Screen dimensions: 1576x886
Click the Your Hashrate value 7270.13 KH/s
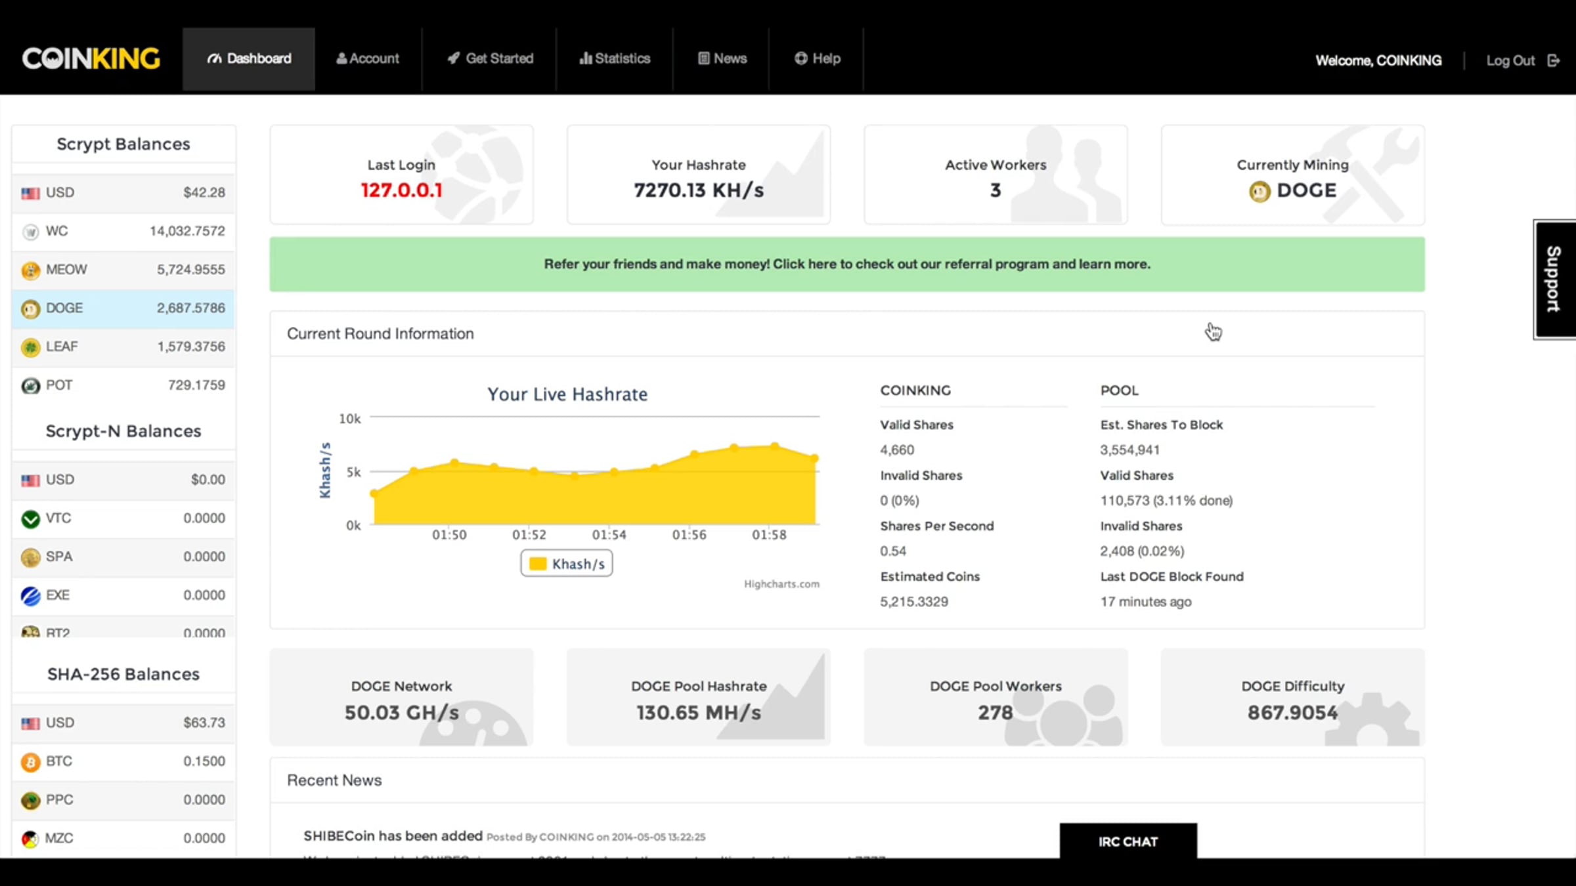(x=699, y=190)
